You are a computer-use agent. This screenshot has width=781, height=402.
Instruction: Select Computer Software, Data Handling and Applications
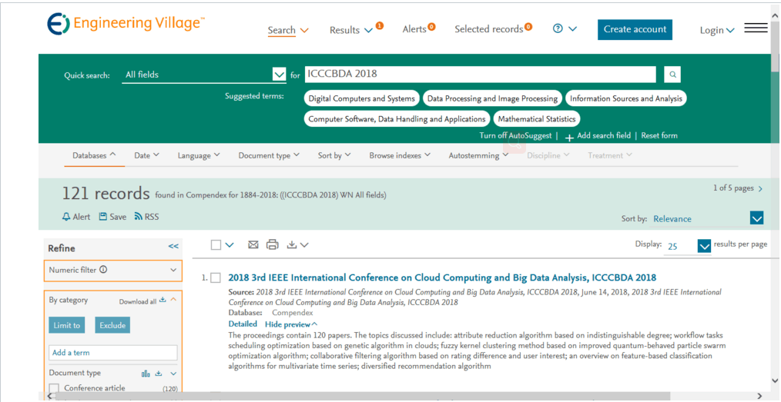pos(397,119)
